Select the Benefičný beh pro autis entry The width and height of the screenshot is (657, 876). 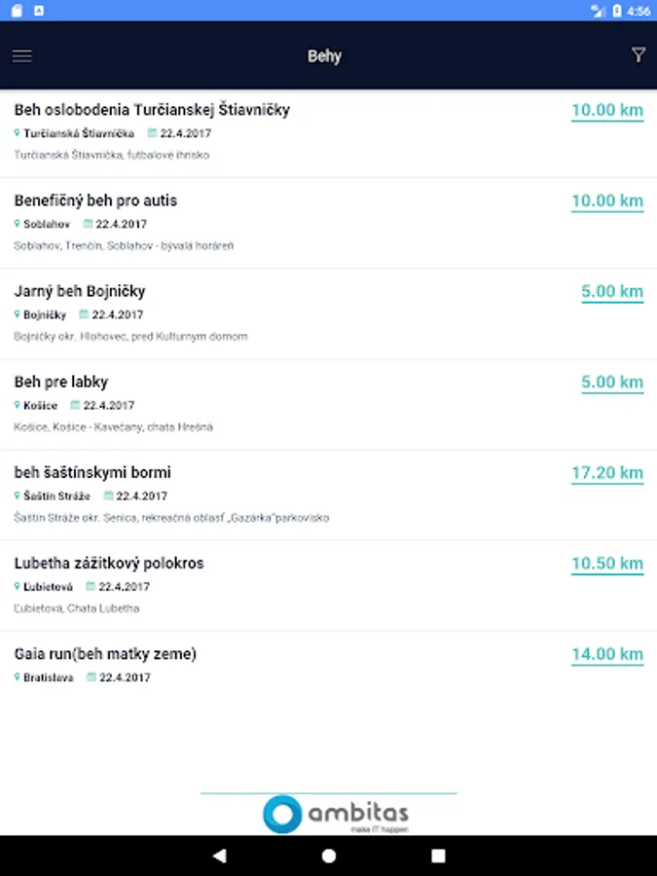(95, 201)
